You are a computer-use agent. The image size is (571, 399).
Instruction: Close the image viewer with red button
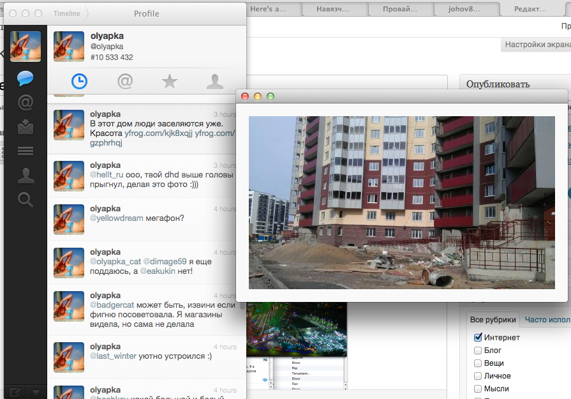coord(245,96)
